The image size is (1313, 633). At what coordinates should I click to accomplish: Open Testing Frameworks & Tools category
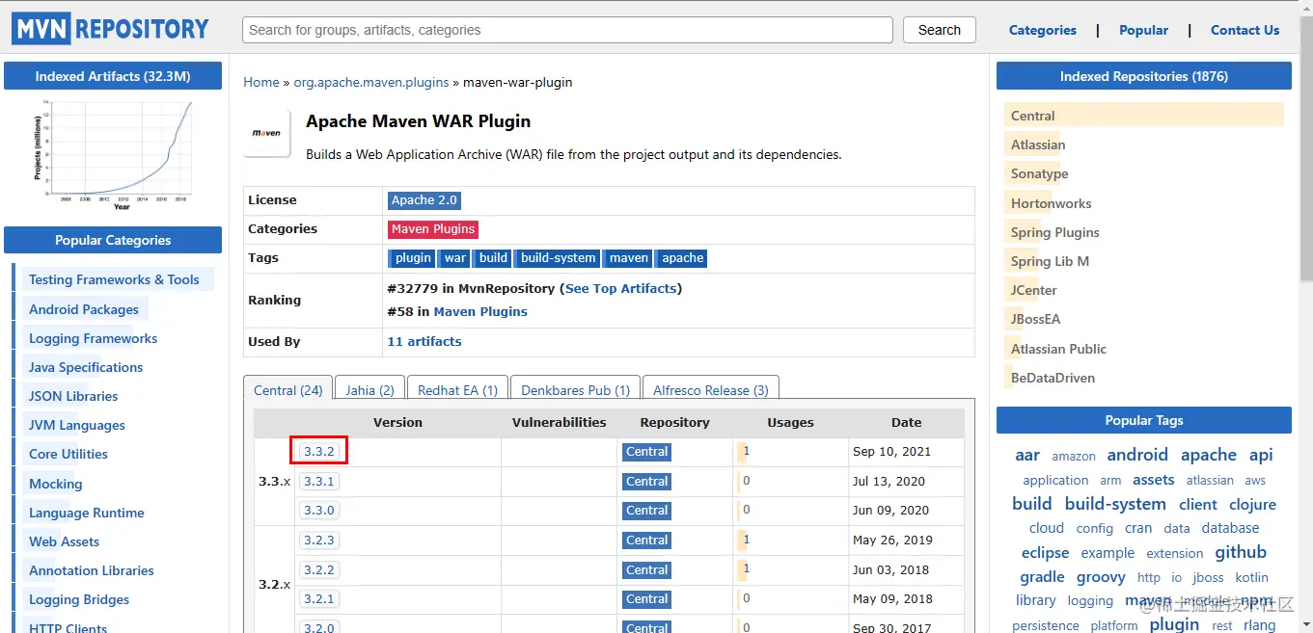[x=114, y=279]
